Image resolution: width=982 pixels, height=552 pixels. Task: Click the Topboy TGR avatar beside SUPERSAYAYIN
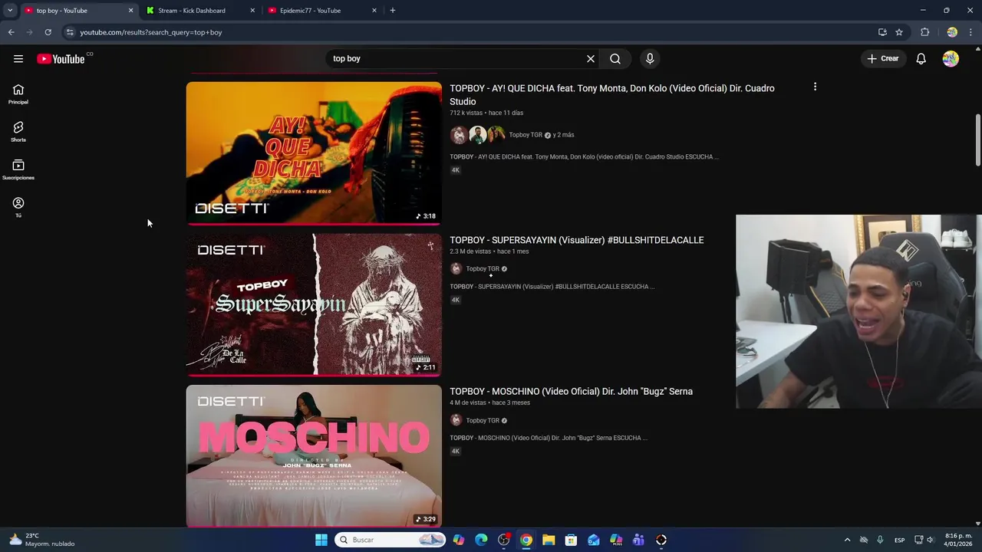pyautogui.click(x=456, y=268)
